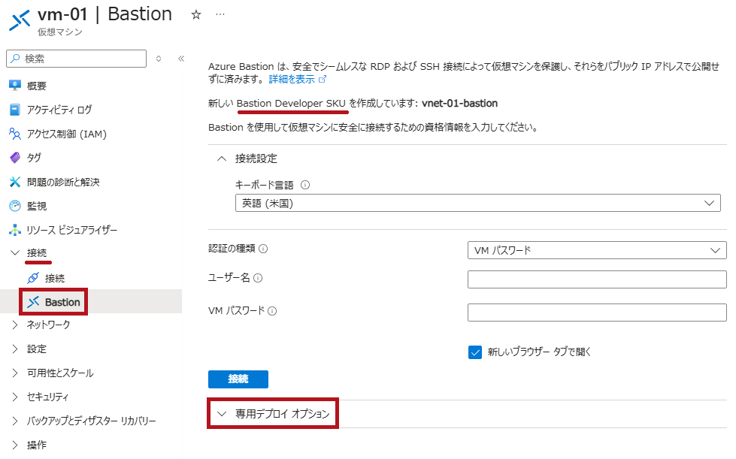Expand the 専用デプロイ オプション section
The height and width of the screenshot is (459, 736).
[x=273, y=413]
